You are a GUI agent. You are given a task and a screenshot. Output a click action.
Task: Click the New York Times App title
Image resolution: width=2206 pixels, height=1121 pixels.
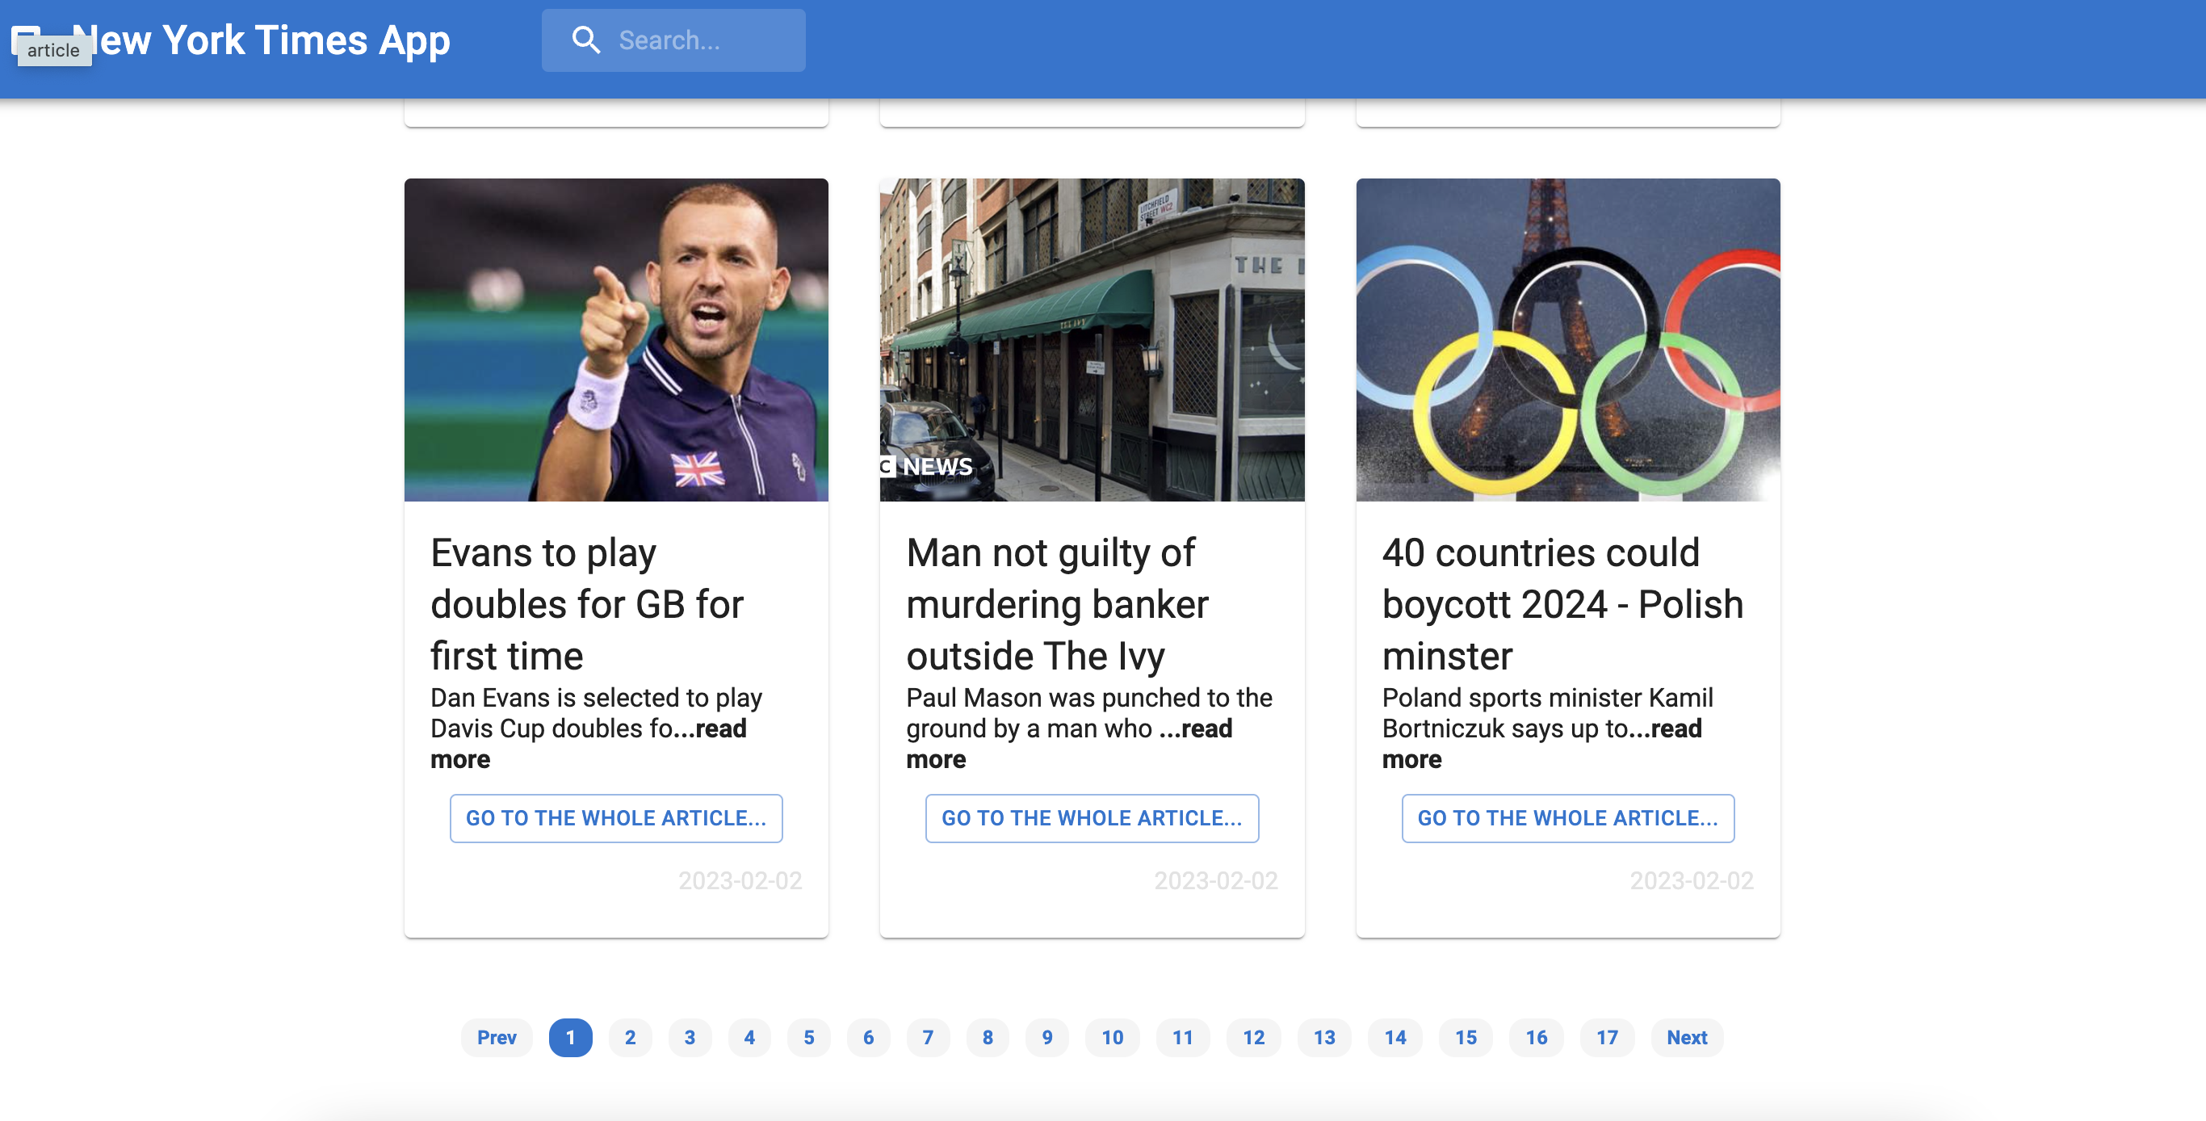point(264,40)
